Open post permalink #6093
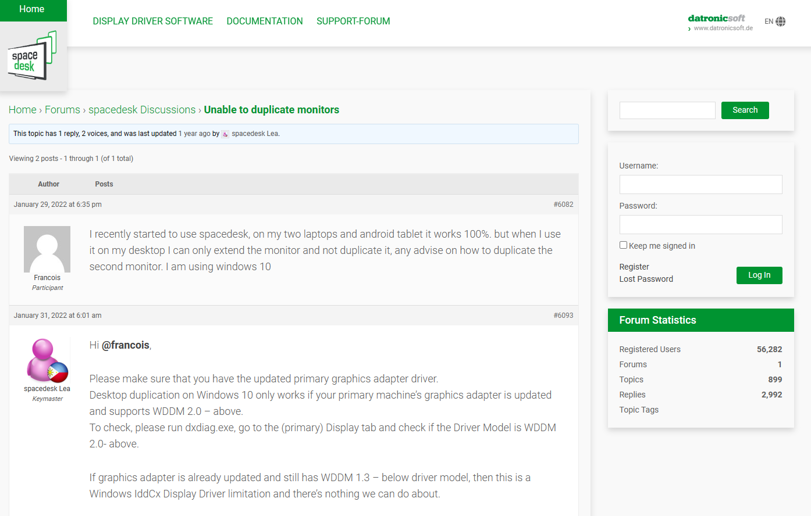This screenshot has width=811, height=516. click(x=563, y=316)
